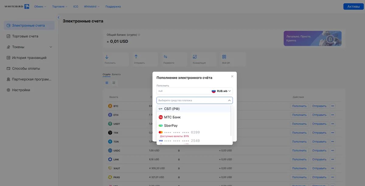Select the Mastercard ending in 6299
This screenshot has width=365, height=186.
pyautogui.click(x=194, y=134)
